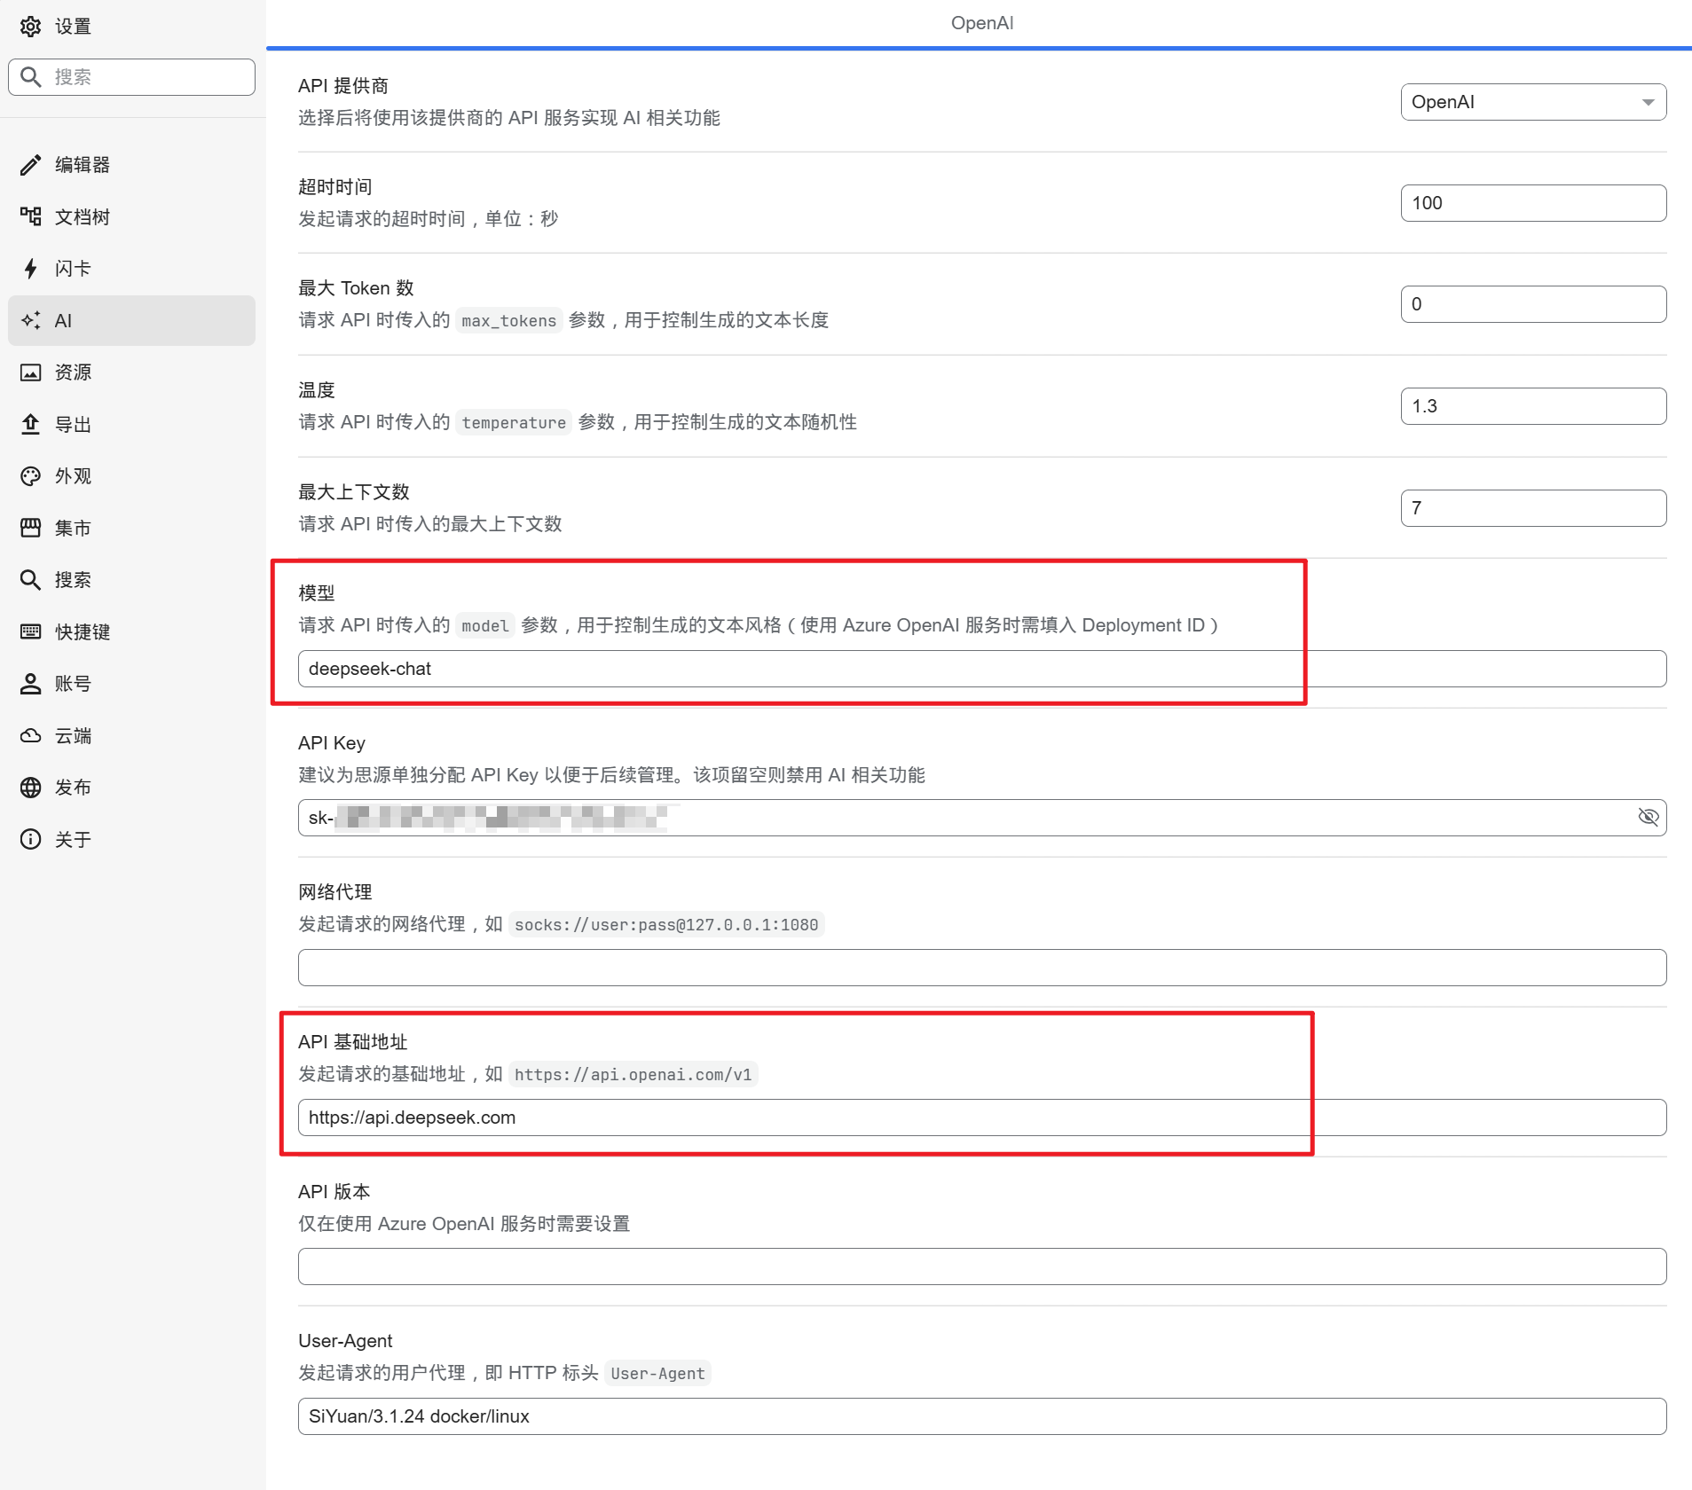Image resolution: width=1692 pixels, height=1490 pixels.
Task: Click the settings gear icon
Action: pos(31,27)
